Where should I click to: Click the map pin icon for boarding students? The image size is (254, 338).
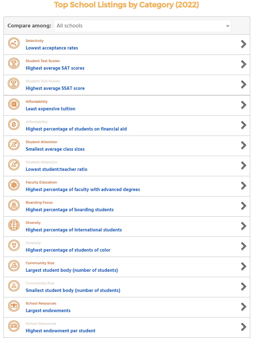[14, 205]
